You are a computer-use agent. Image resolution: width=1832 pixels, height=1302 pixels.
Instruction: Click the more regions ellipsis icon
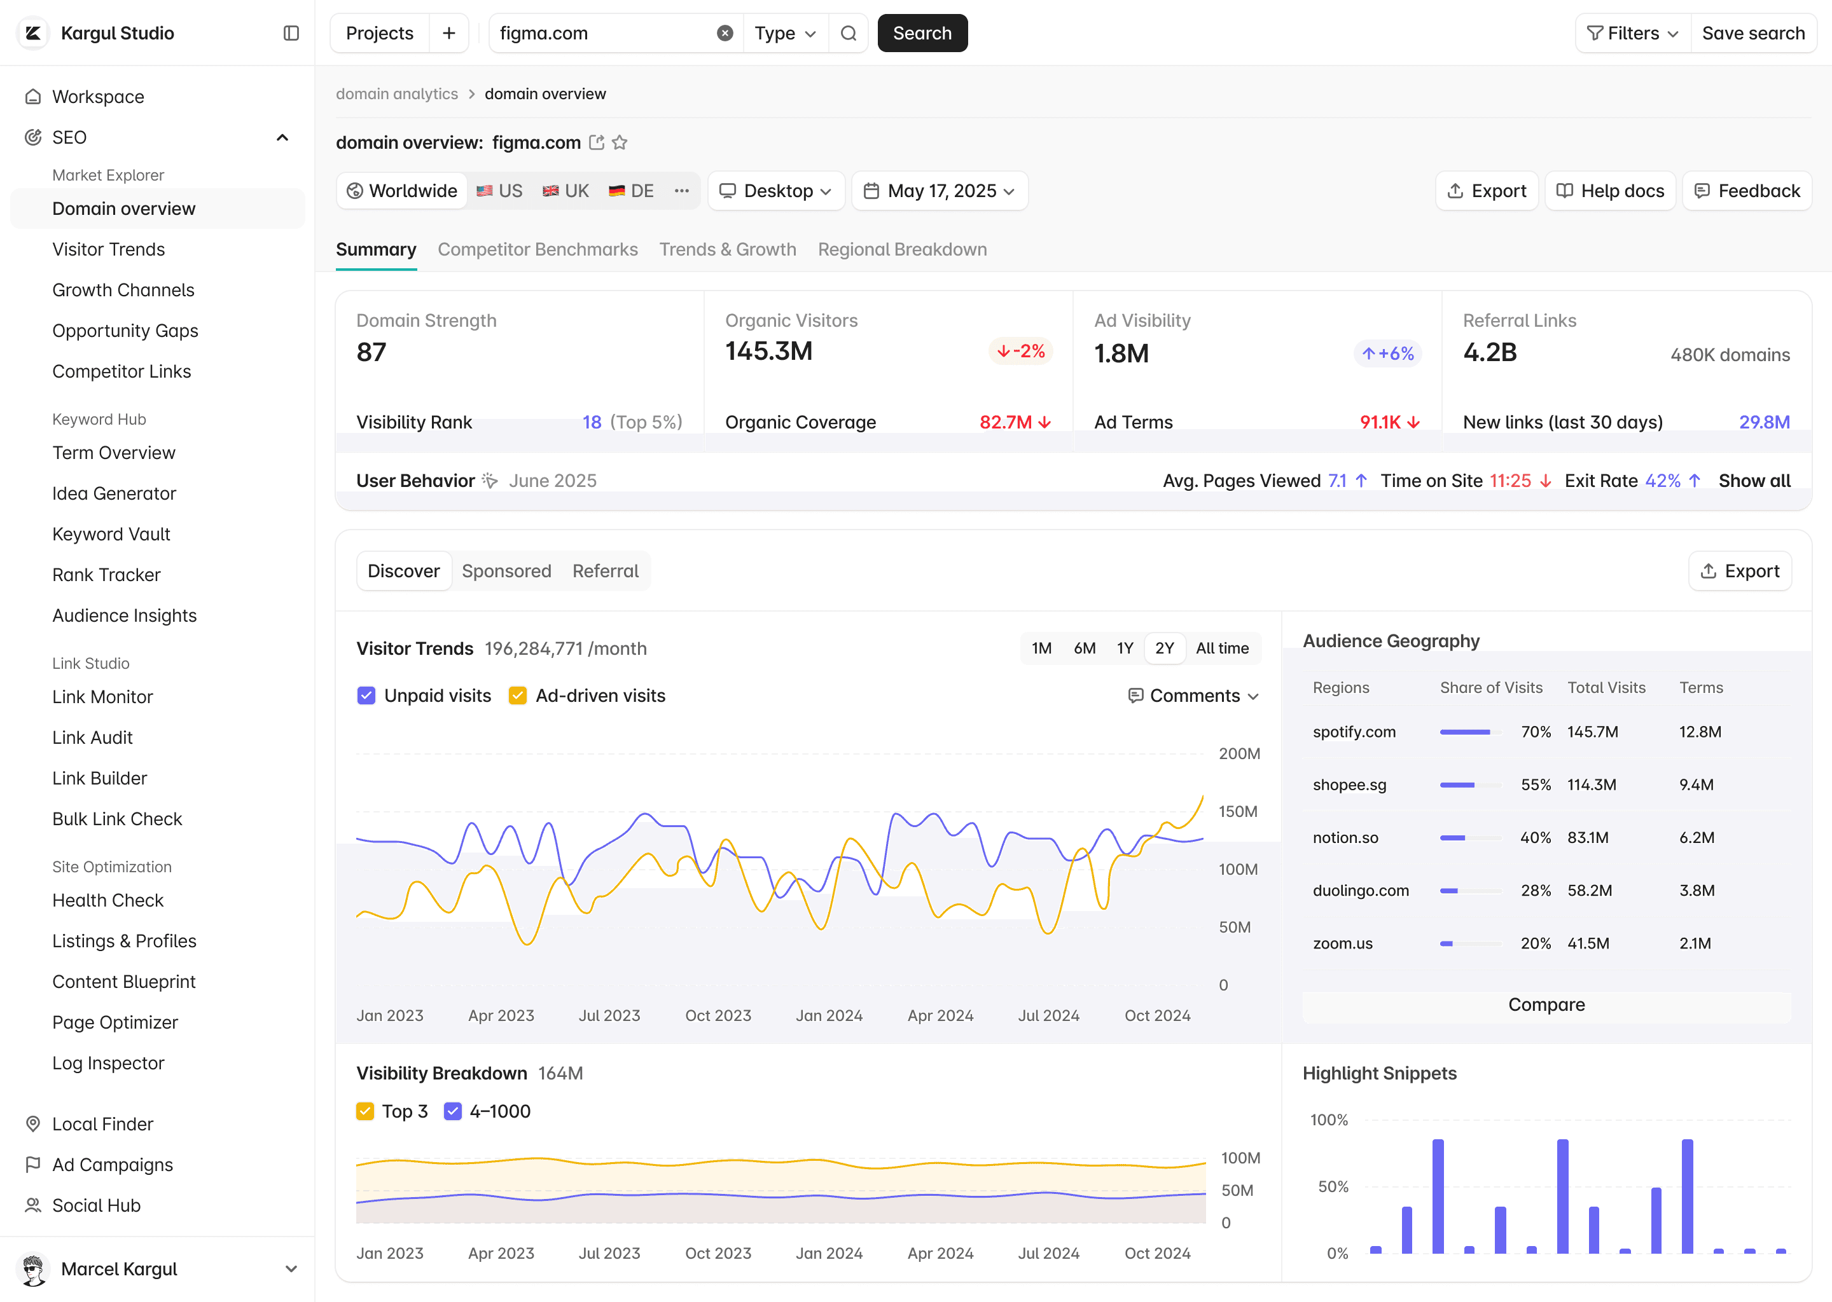681,191
